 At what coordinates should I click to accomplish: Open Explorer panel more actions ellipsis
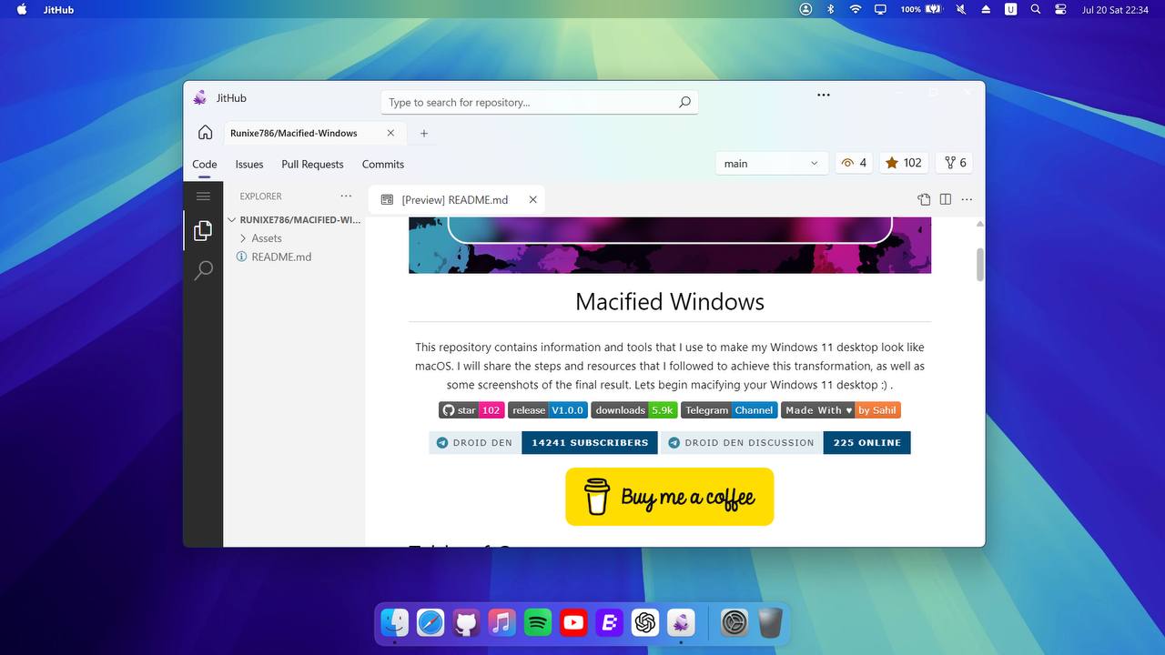[346, 196]
